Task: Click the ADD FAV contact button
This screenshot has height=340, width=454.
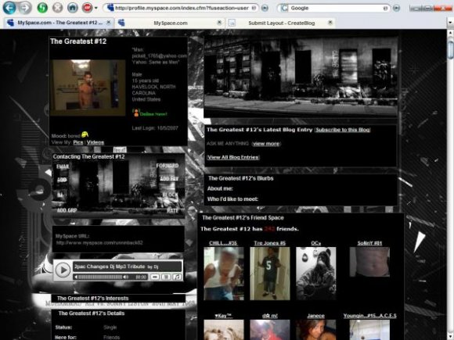Action: [x=169, y=179]
